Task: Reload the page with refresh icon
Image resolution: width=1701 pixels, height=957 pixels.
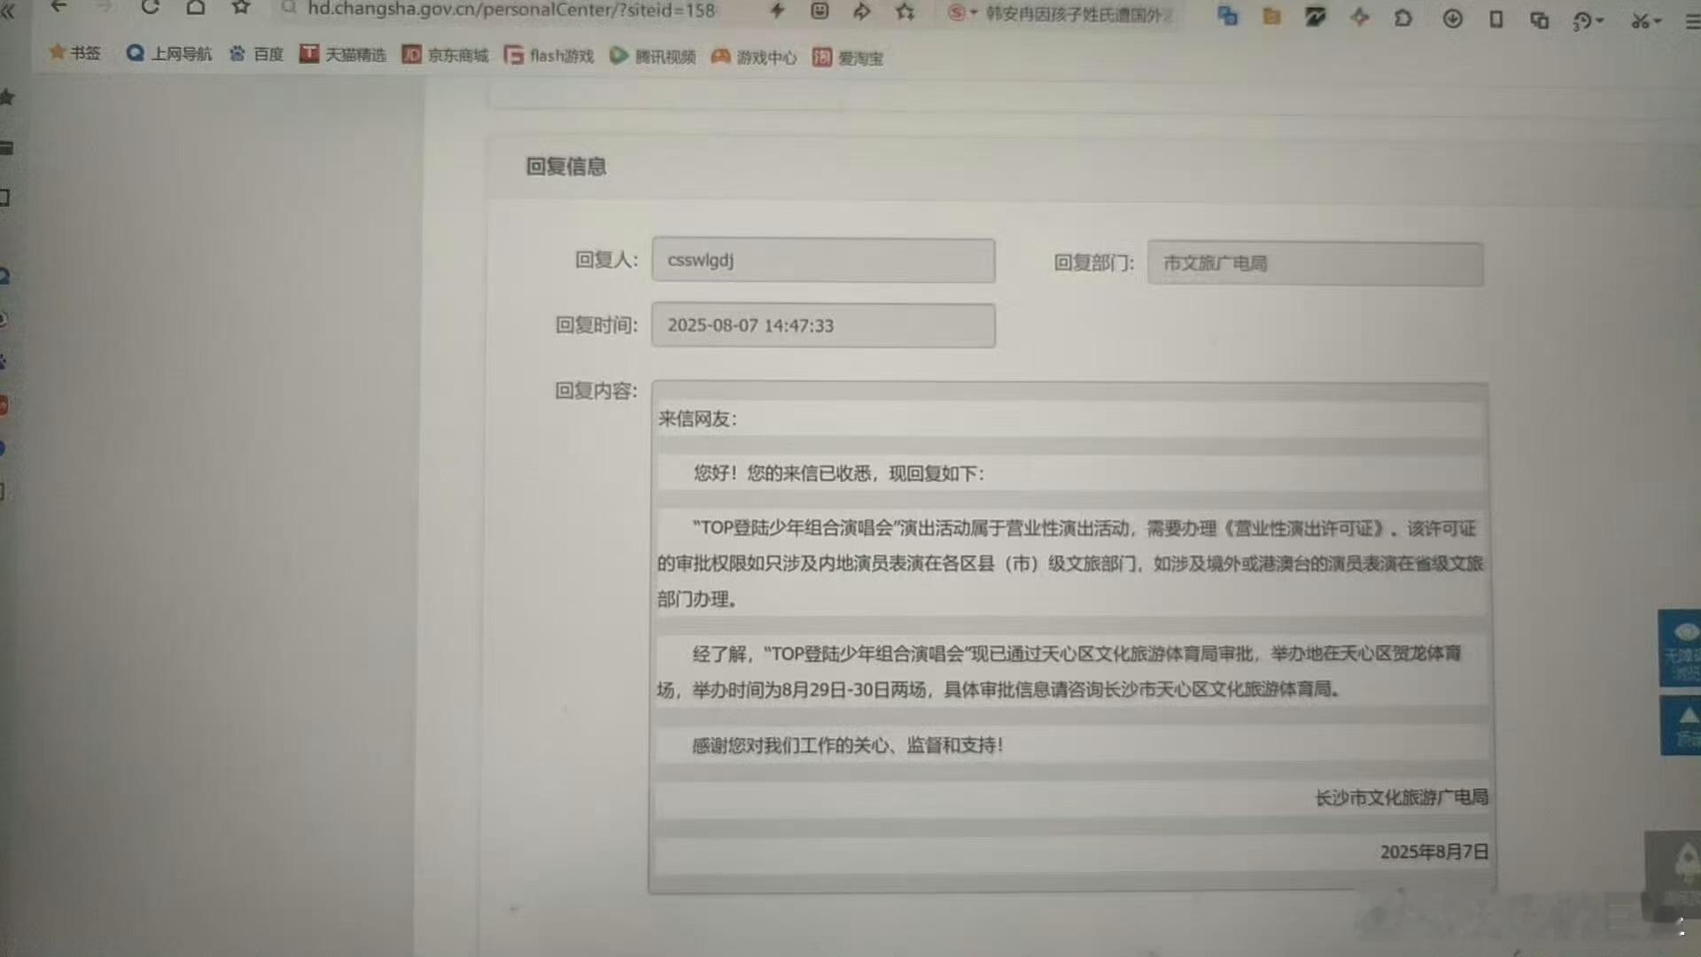Action: point(150,7)
